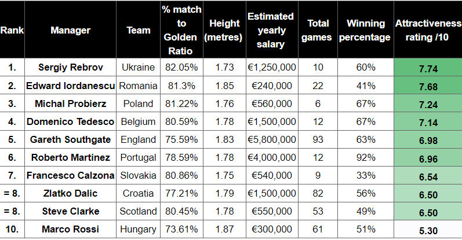Select Gareth Southgate in the Manager column
462x240 pixels.
[x=70, y=139]
